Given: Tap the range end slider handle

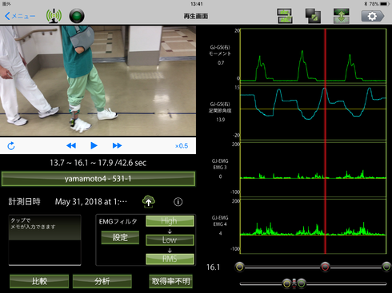Looking at the screenshot, I should coord(386,267).
